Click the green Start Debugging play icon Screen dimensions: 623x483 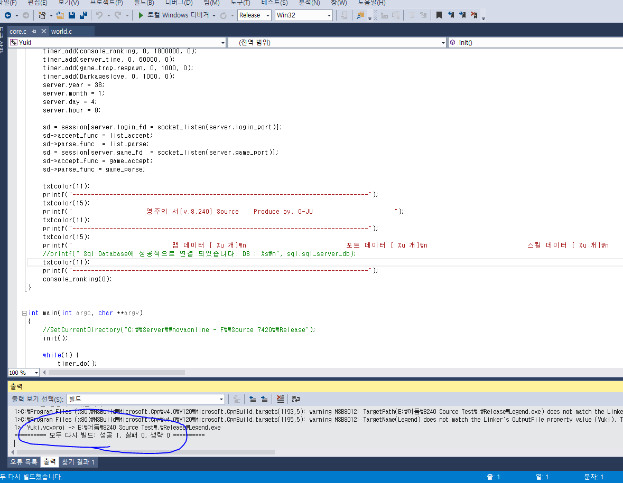pyautogui.click(x=141, y=15)
